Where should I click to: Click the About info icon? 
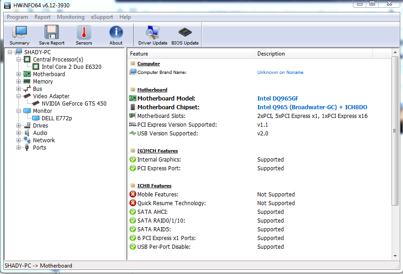coord(116,32)
